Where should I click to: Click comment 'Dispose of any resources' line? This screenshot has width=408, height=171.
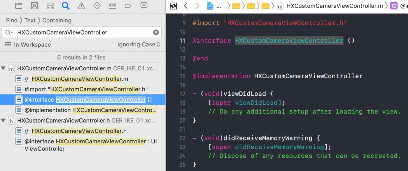pyautogui.click(x=304, y=156)
